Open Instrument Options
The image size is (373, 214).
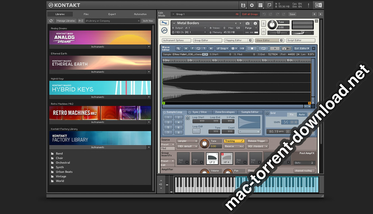click(176, 40)
